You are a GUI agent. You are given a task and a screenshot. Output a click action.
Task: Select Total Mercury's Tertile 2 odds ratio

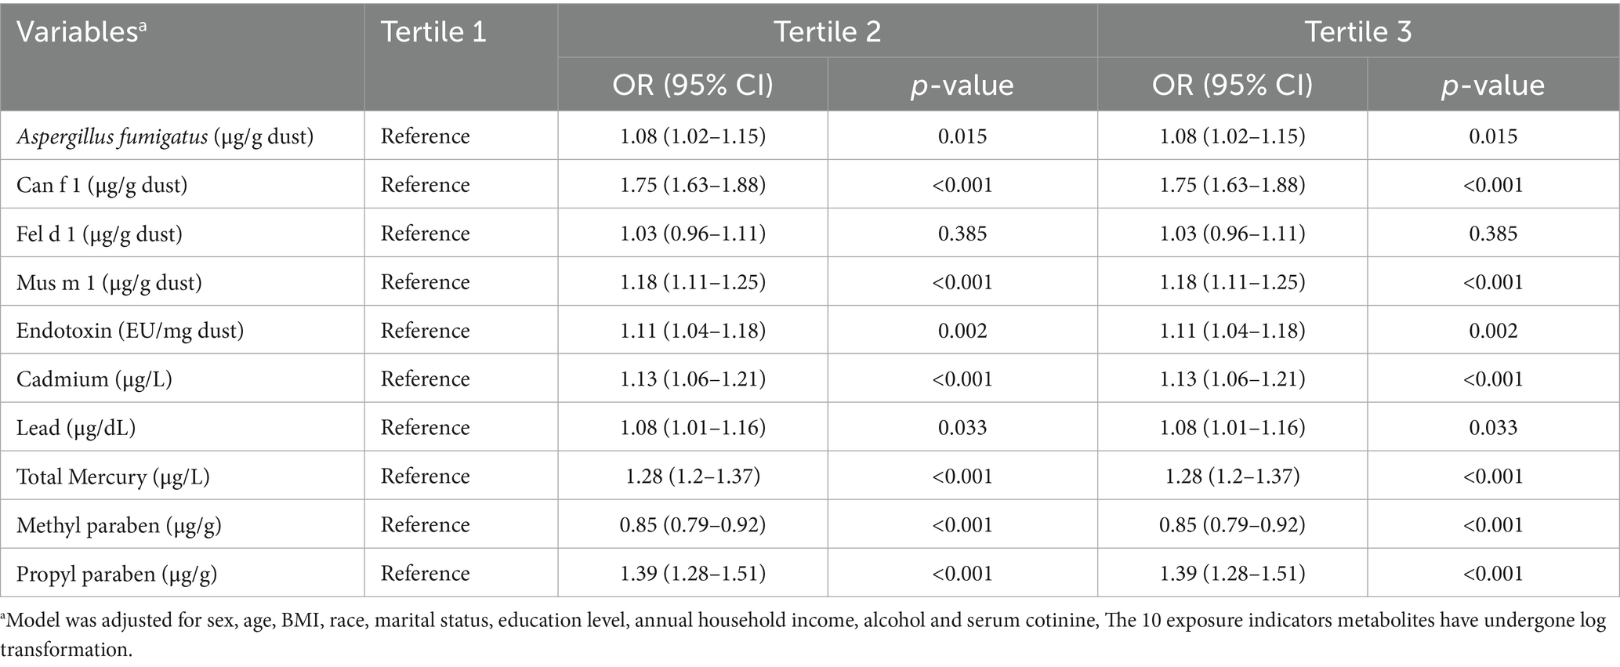click(693, 477)
